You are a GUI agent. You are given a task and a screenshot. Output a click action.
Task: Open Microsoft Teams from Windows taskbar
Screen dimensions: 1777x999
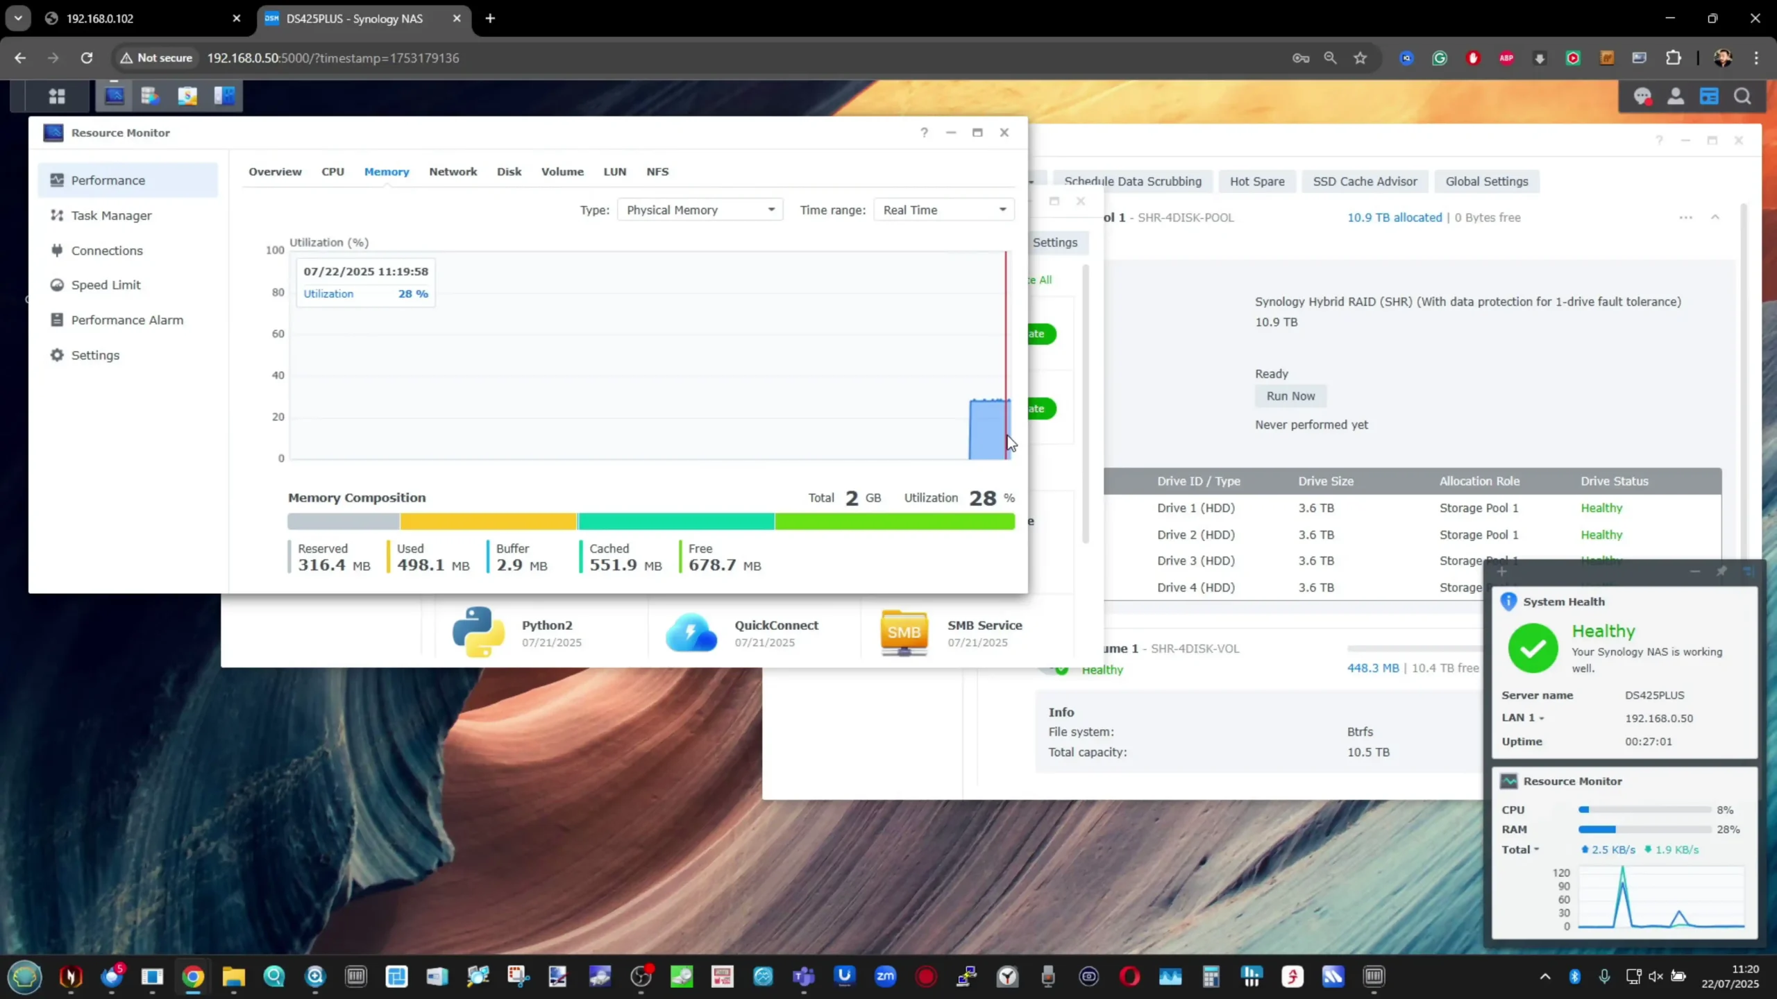point(804,977)
